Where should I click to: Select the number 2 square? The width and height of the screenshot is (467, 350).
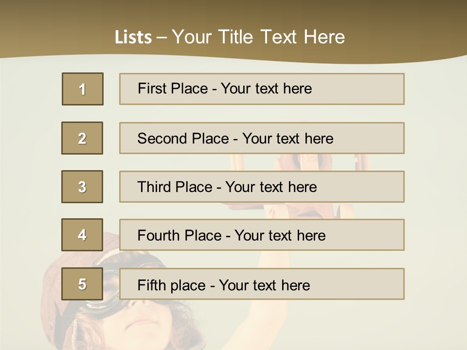pos(82,138)
